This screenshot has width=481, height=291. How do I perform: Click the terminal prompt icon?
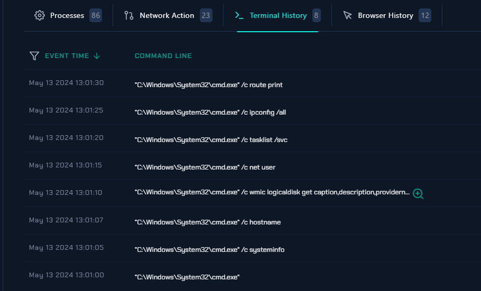click(239, 16)
